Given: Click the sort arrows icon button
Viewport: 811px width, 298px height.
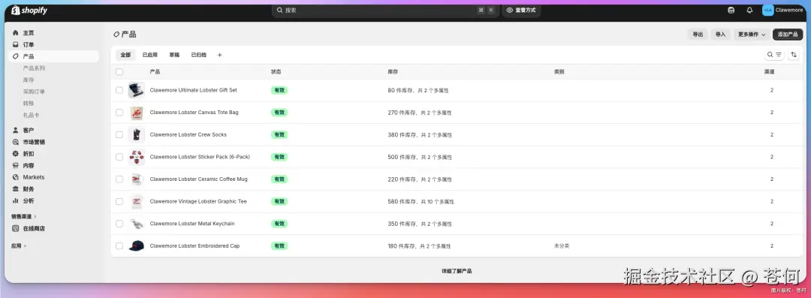Looking at the screenshot, I should (x=794, y=55).
